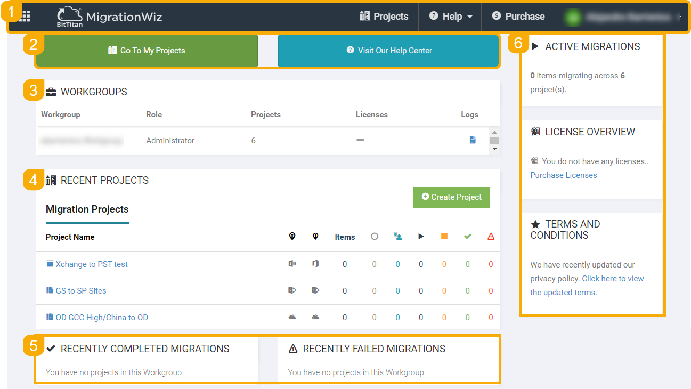Switch to the Migration Projects tab
Screen dimensions: 691x389
[87, 210]
